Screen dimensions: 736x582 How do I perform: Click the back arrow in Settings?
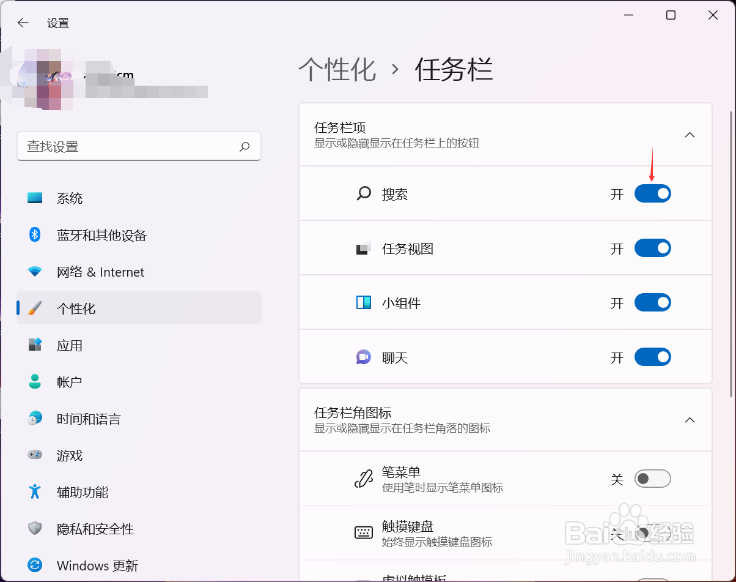point(23,23)
